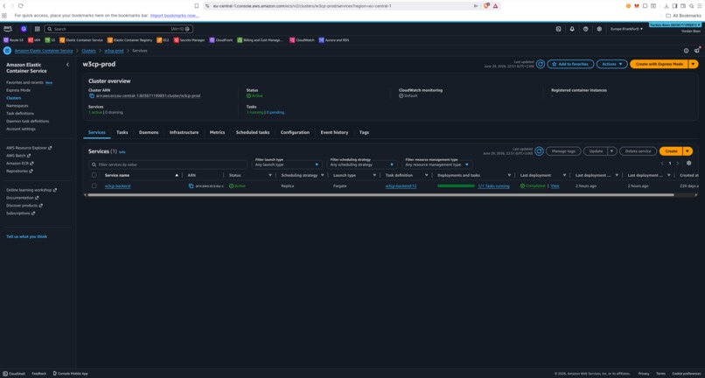
Task: Open Aurora and RDS shortcut
Action: 334,40
